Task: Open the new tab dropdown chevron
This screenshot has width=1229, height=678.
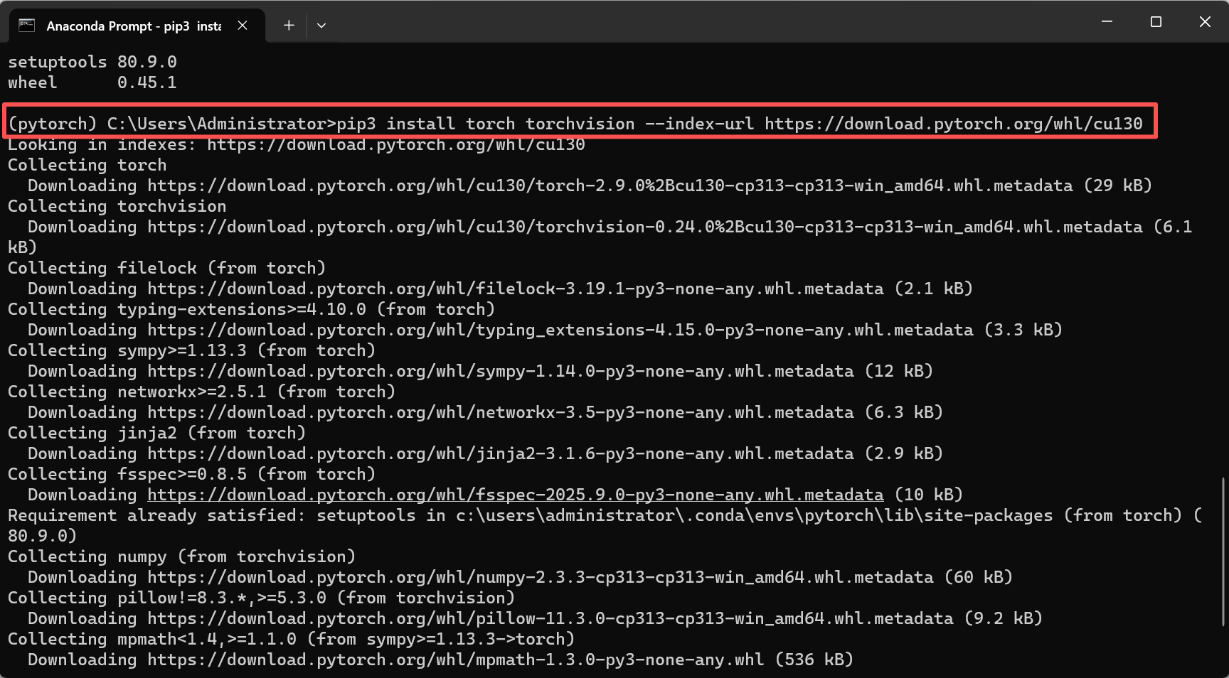Action: pos(321,25)
